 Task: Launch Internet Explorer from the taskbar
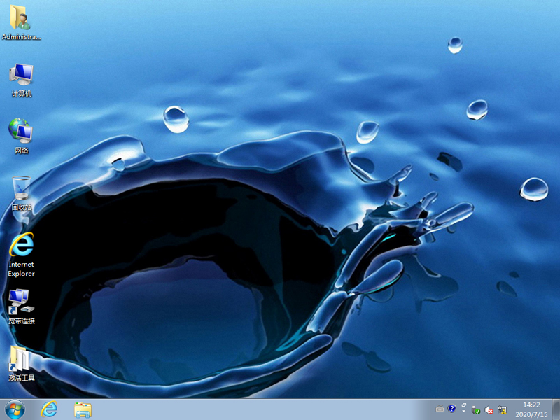(x=49, y=409)
